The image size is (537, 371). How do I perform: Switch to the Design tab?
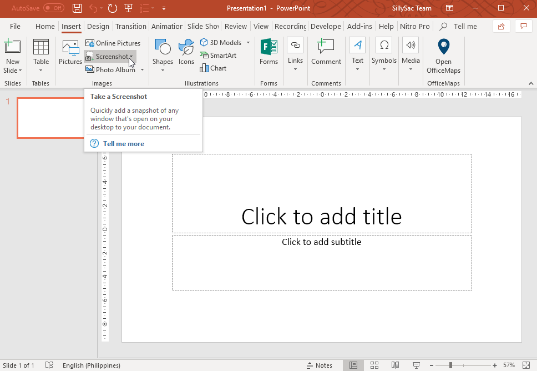tap(98, 26)
